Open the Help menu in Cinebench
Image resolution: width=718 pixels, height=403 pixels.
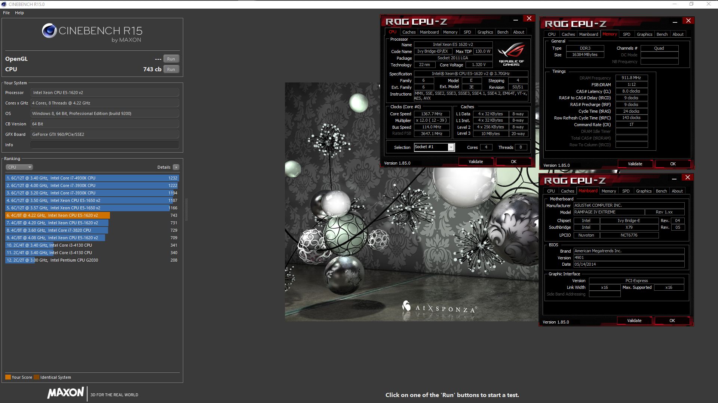(19, 13)
